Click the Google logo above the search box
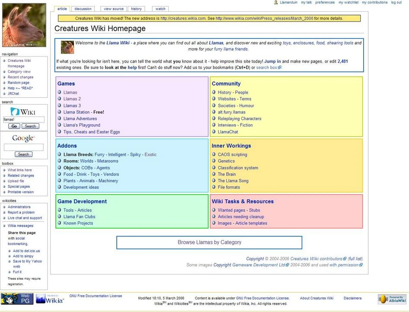The width and height of the screenshot is (409, 312). coord(23,138)
